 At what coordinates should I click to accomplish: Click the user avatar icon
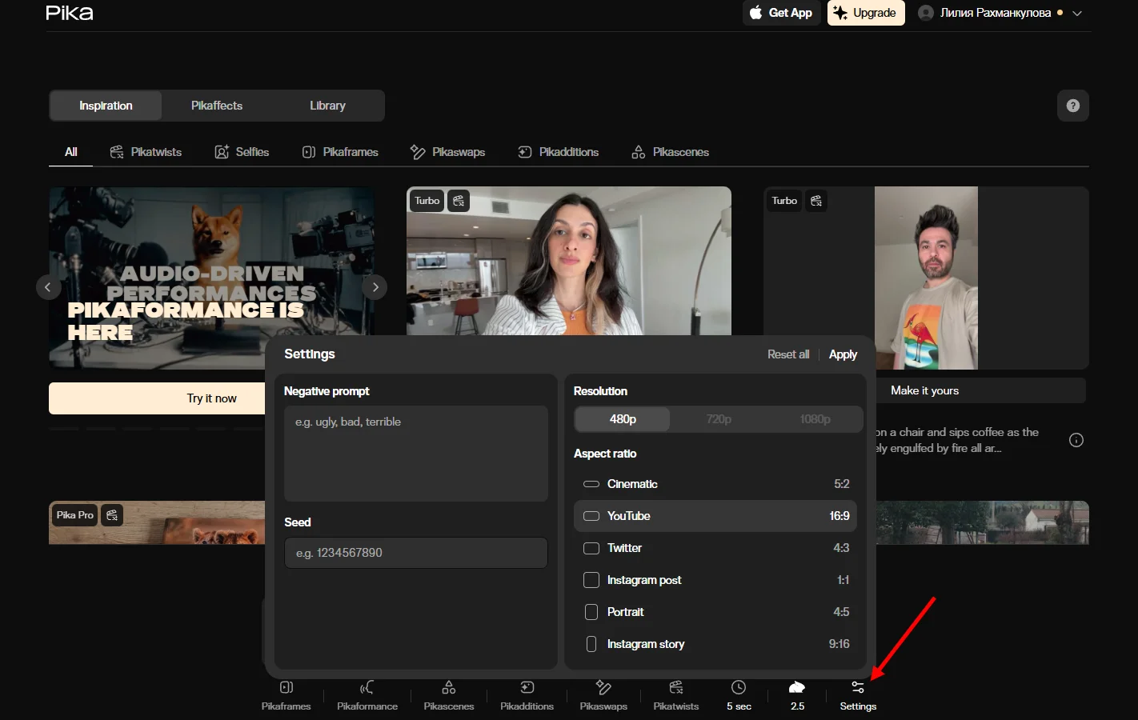coord(926,13)
